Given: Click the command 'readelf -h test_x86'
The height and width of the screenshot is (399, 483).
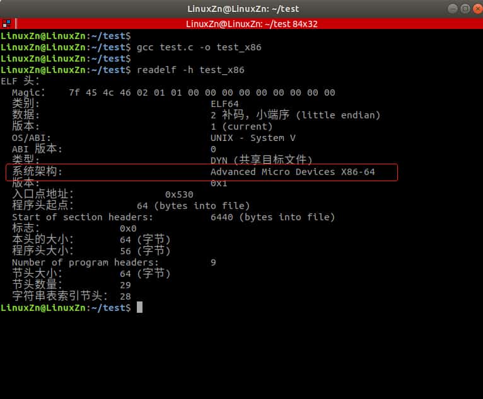Looking at the screenshot, I should [x=190, y=70].
